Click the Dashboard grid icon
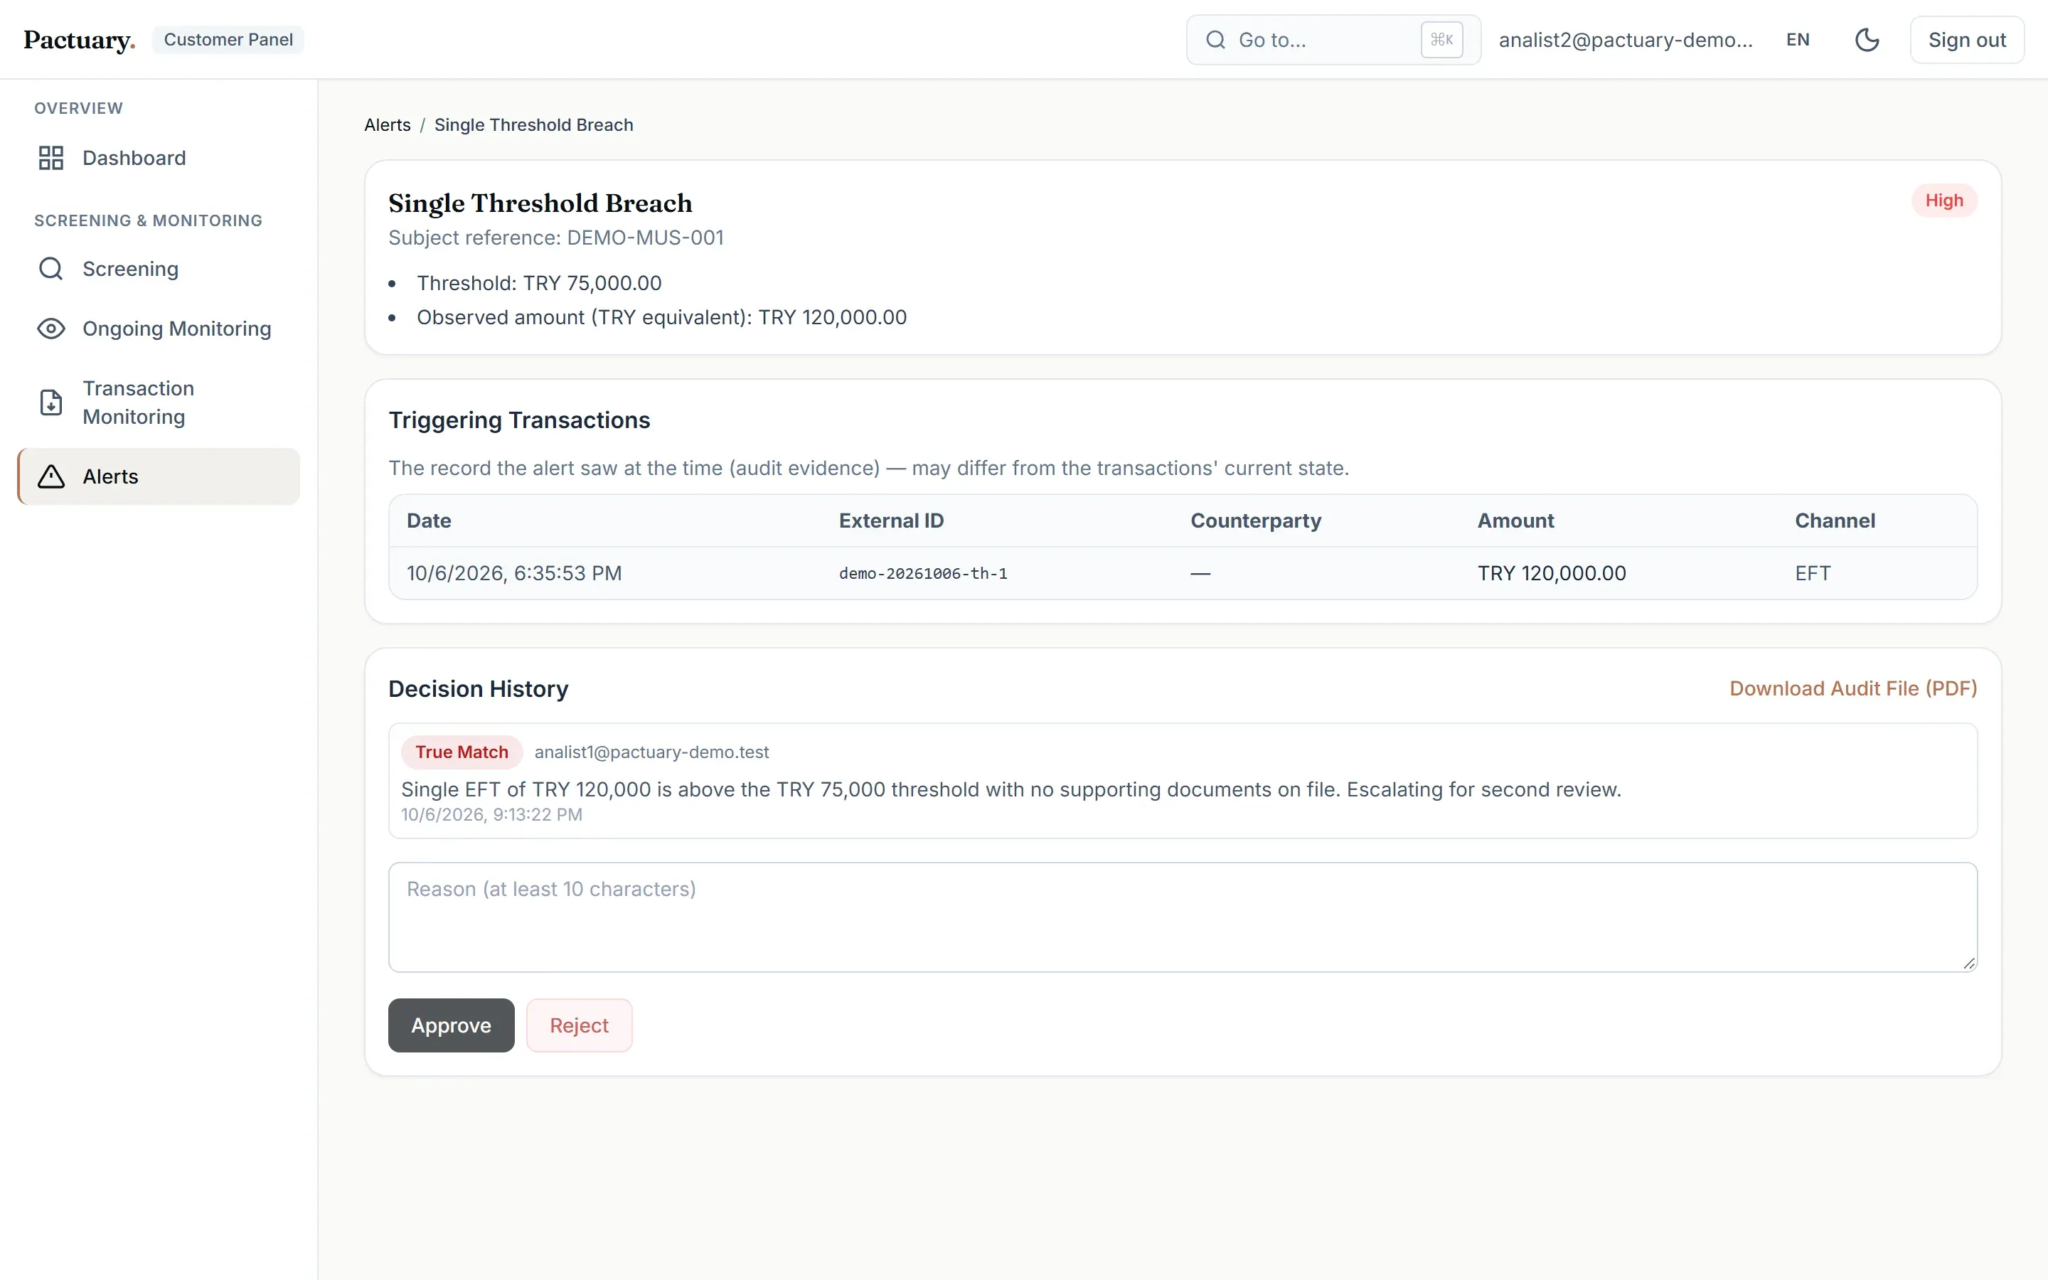 click(x=50, y=159)
